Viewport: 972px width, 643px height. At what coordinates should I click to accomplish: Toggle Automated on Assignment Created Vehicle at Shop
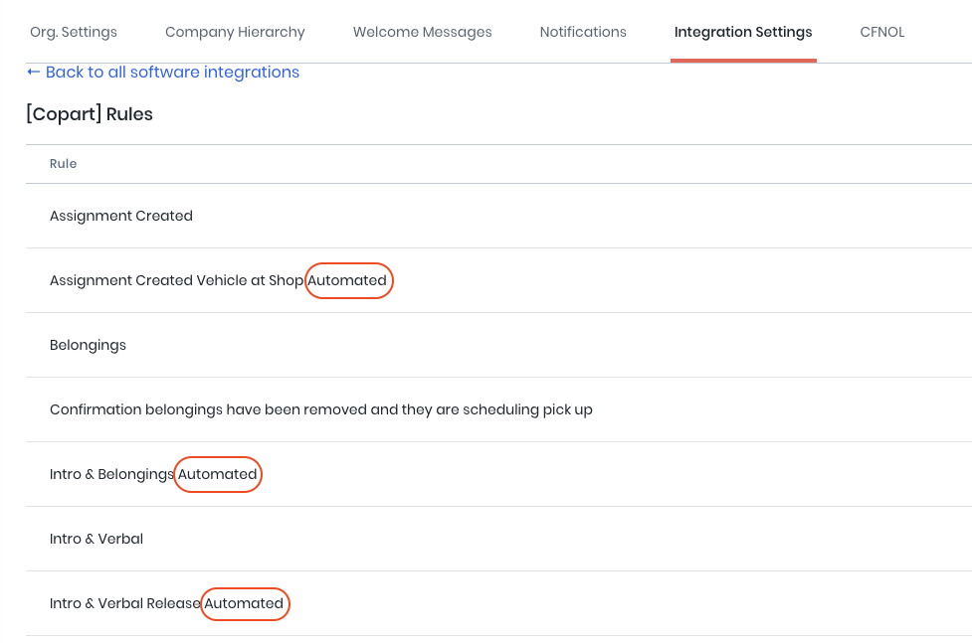pyautogui.click(x=348, y=280)
